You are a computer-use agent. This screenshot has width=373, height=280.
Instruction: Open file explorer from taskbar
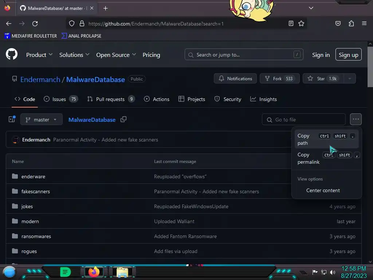[122, 272]
